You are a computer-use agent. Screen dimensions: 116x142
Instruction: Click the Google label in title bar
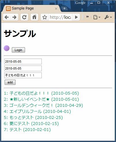(80, 3)
